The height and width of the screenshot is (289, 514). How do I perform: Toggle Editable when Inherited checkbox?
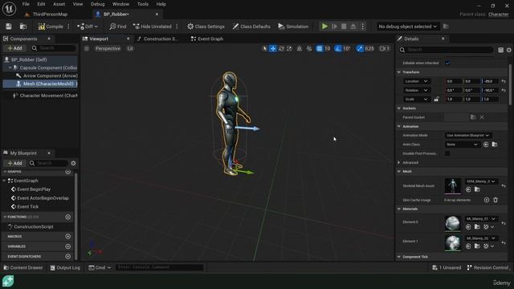tap(447, 63)
